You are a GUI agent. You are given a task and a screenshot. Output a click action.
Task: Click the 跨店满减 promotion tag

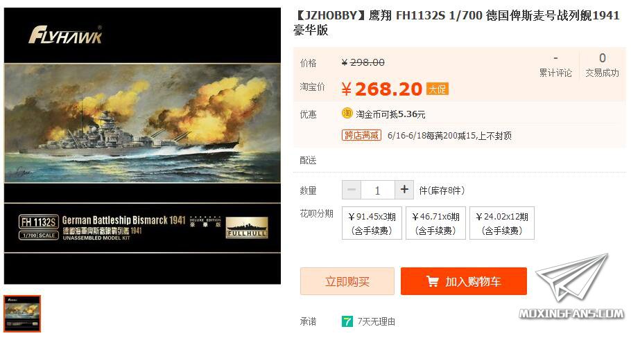[361, 135]
